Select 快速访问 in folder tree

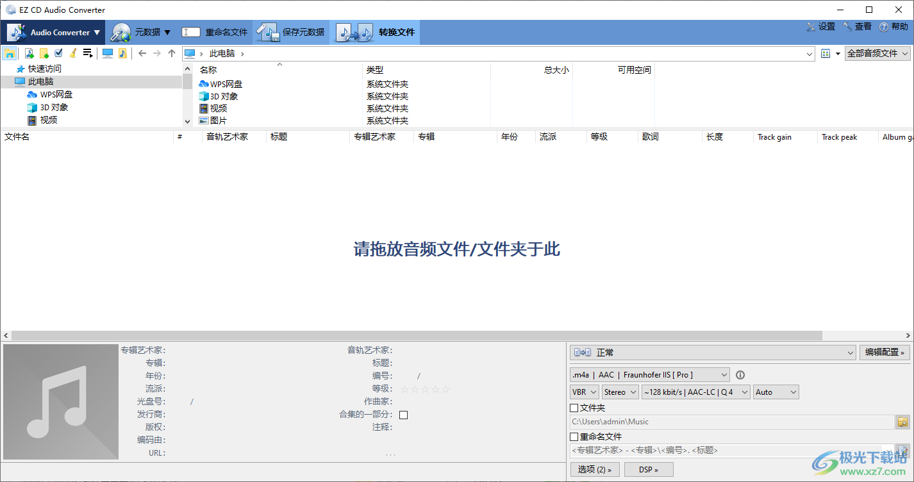(x=44, y=69)
